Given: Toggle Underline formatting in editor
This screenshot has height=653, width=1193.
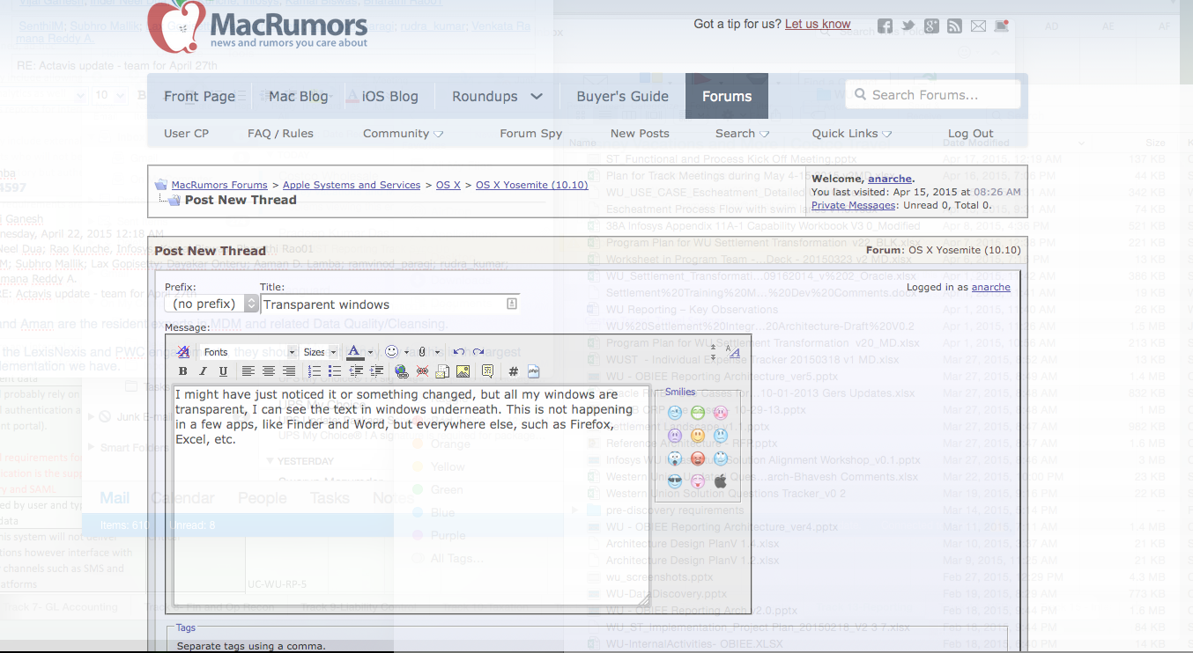Looking at the screenshot, I should (x=223, y=371).
